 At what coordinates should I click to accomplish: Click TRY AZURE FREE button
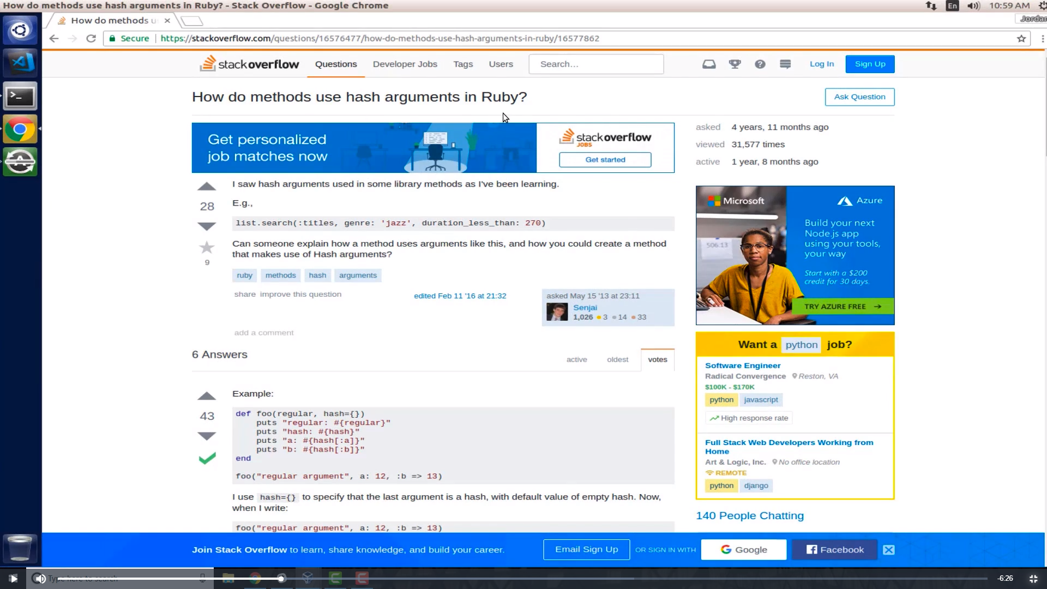click(x=843, y=306)
